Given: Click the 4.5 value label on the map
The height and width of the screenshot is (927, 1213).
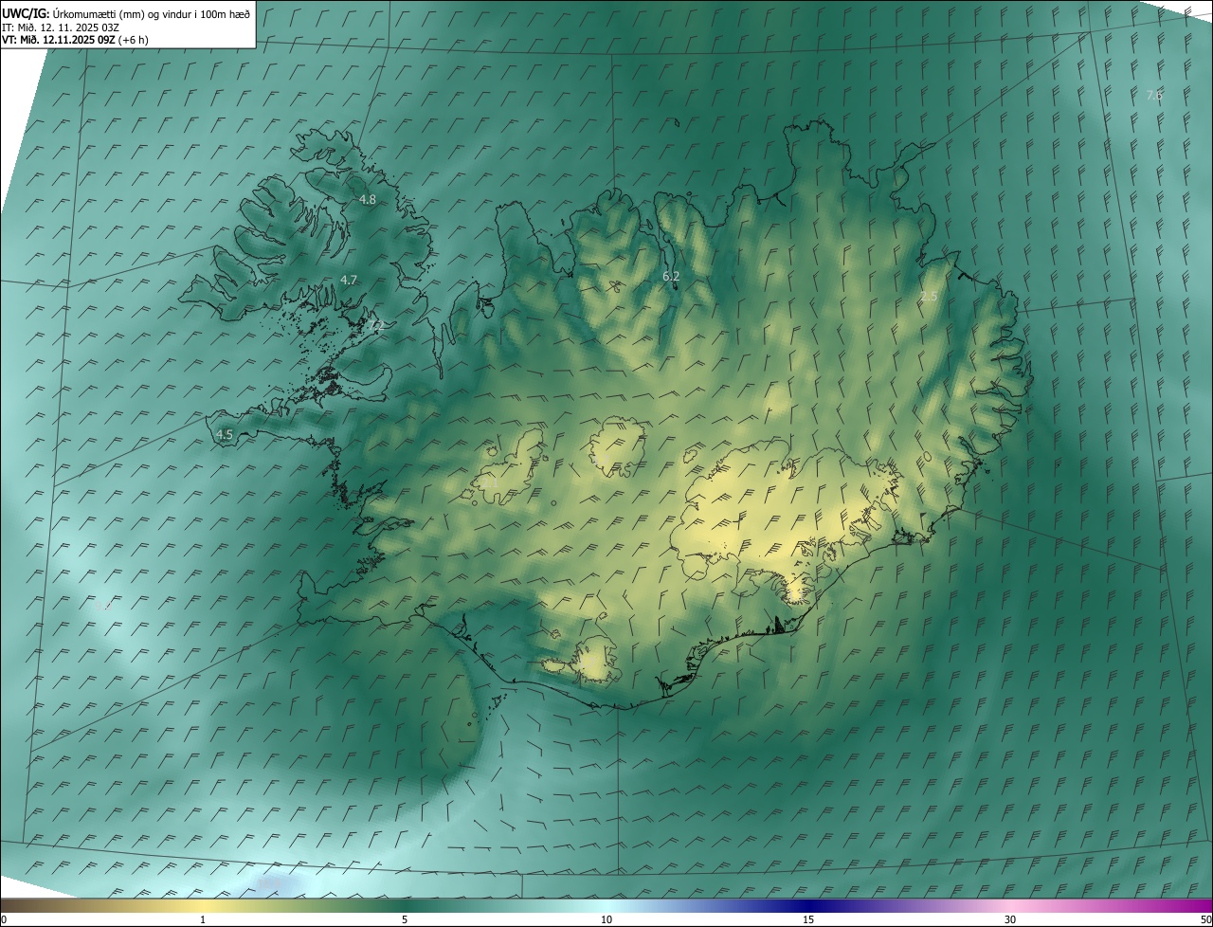Looking at the screenshot, I should (x=225, y=434).
